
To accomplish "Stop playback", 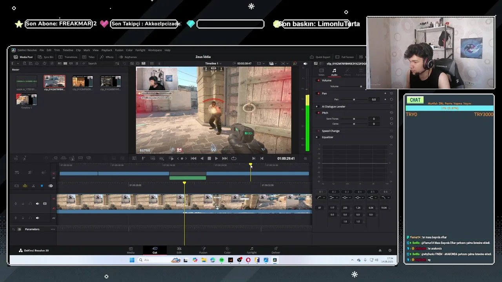I will tap(209, 158).
